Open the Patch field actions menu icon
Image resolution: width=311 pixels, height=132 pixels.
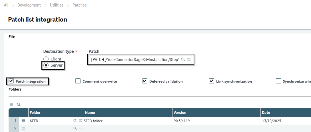(189, 59)
